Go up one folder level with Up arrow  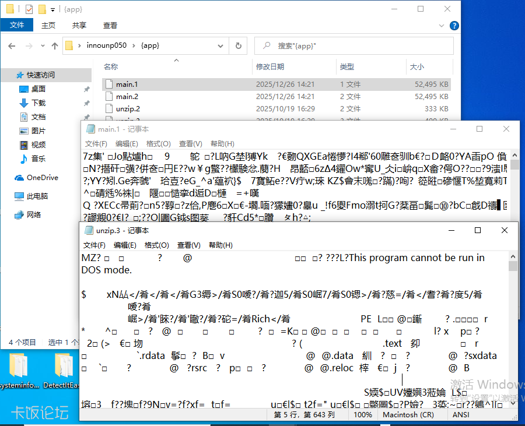pyautogui.click(x=55, y=46)
